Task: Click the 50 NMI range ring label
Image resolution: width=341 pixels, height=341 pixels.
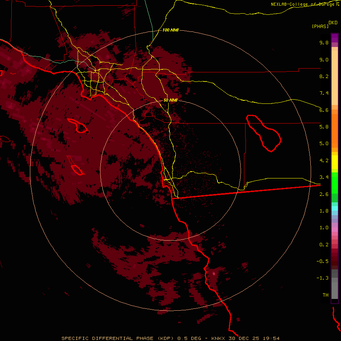Action: [x=170, y=100]
